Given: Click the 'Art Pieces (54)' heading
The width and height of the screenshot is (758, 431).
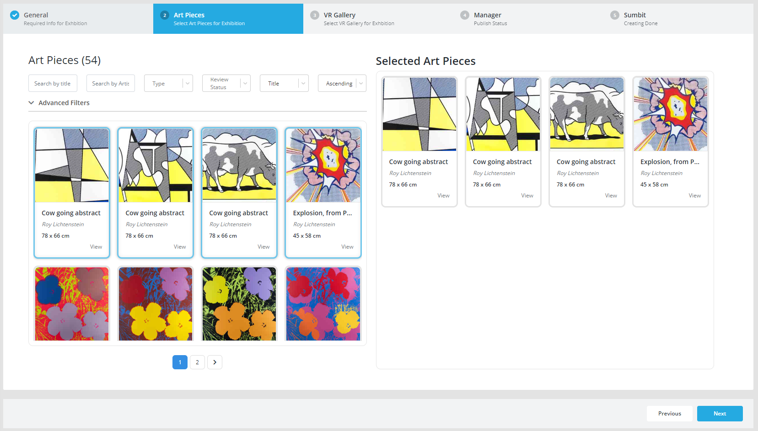Looking at the screenshot, I should point(65,60).
